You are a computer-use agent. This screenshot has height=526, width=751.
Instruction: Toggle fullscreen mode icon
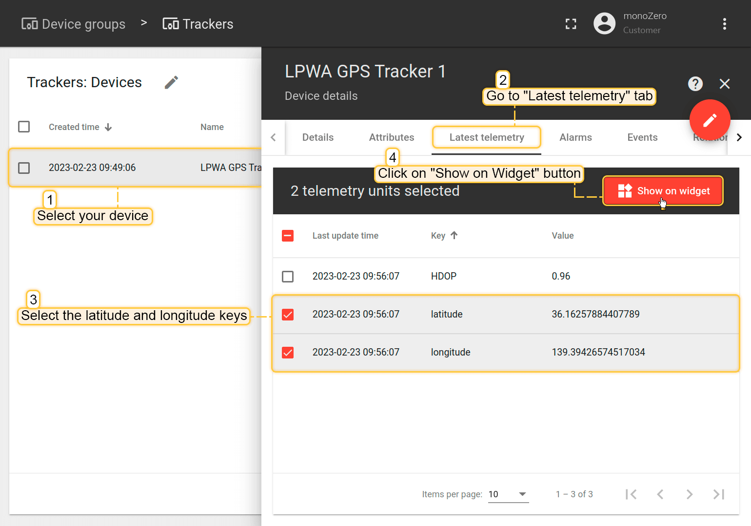[x=571, y=24]
